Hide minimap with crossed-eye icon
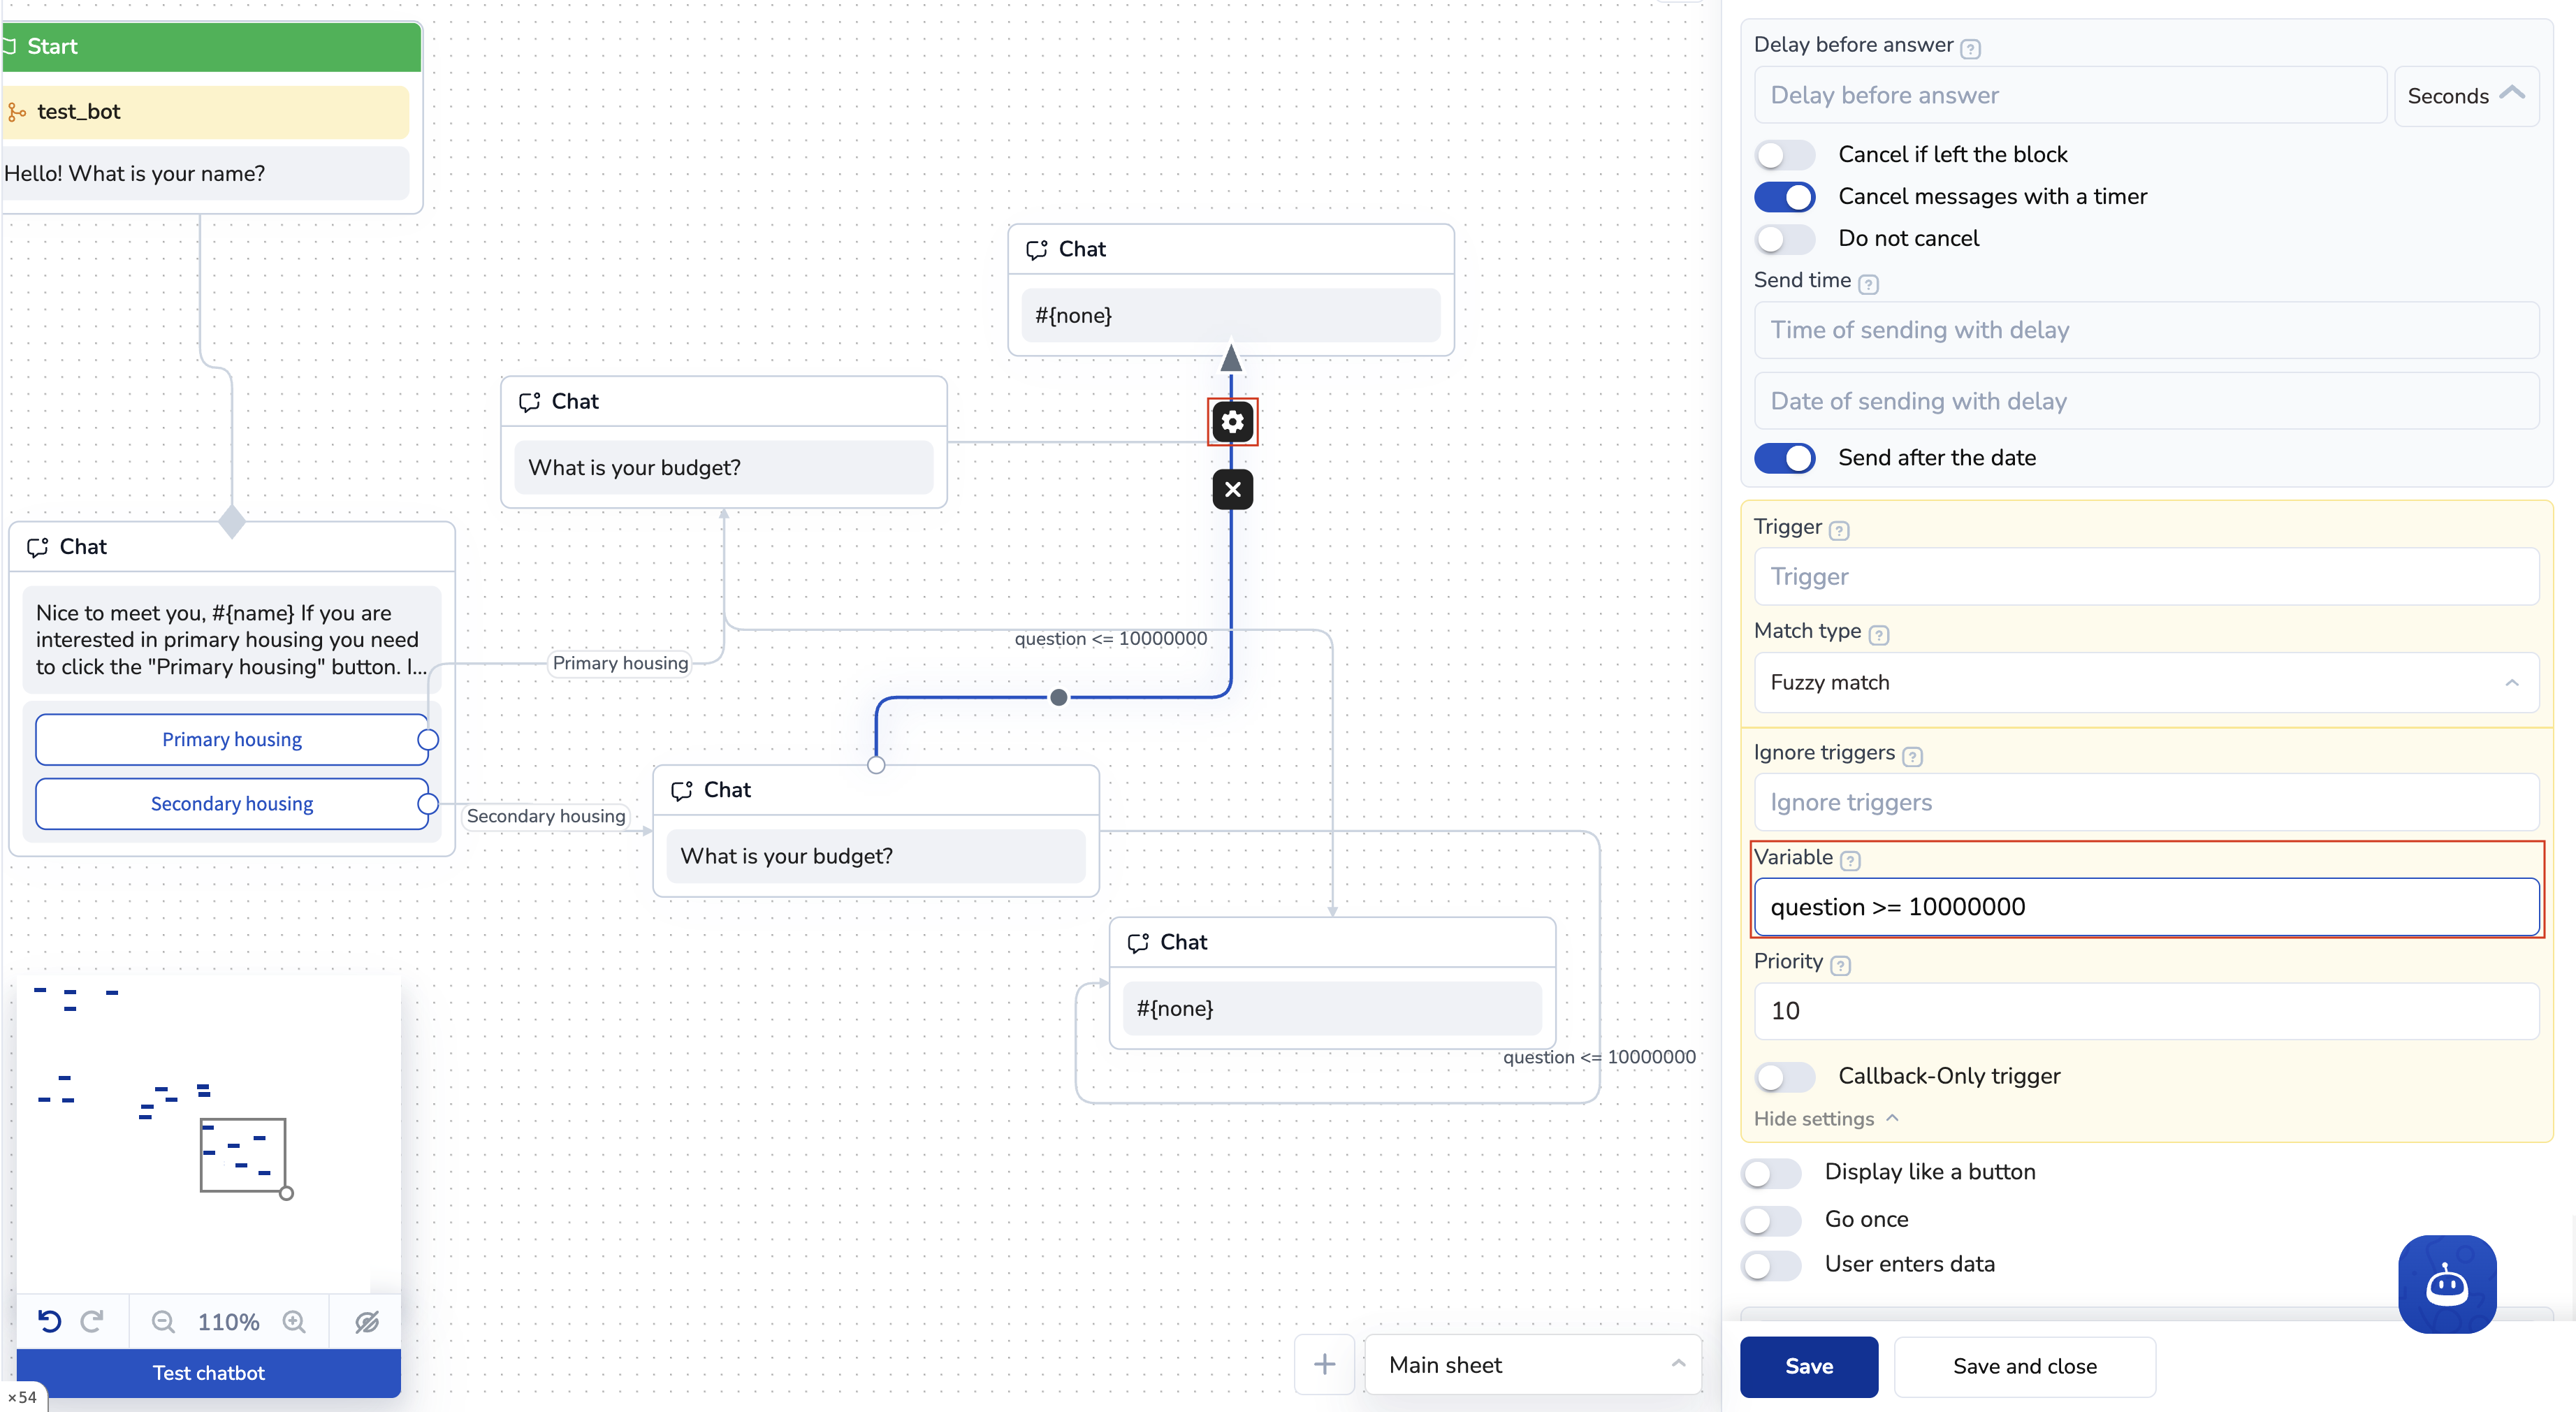The image size is (2576, 1412). point(367,1322)
